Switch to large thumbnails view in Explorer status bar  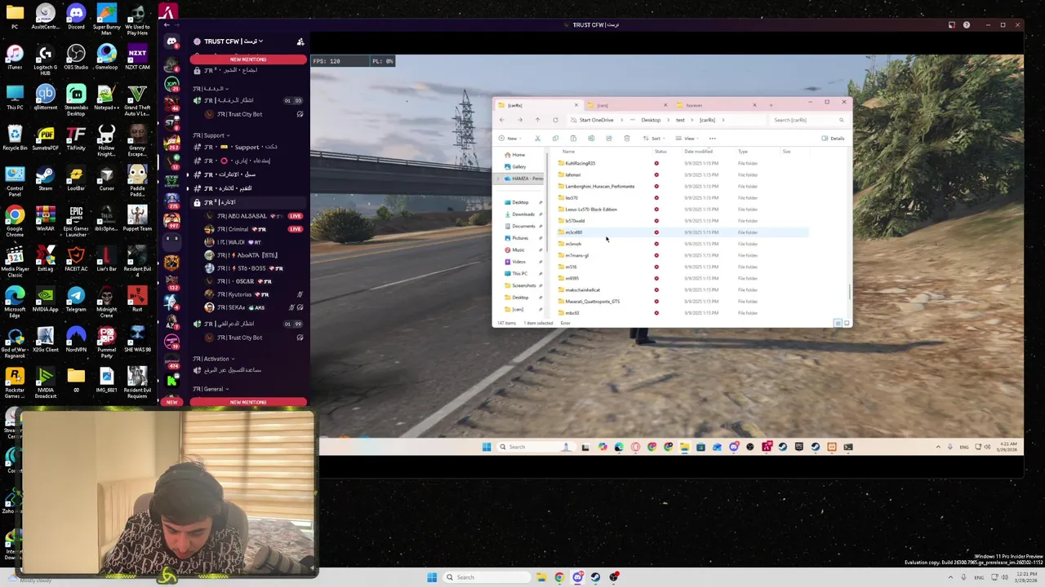(846, 324)
